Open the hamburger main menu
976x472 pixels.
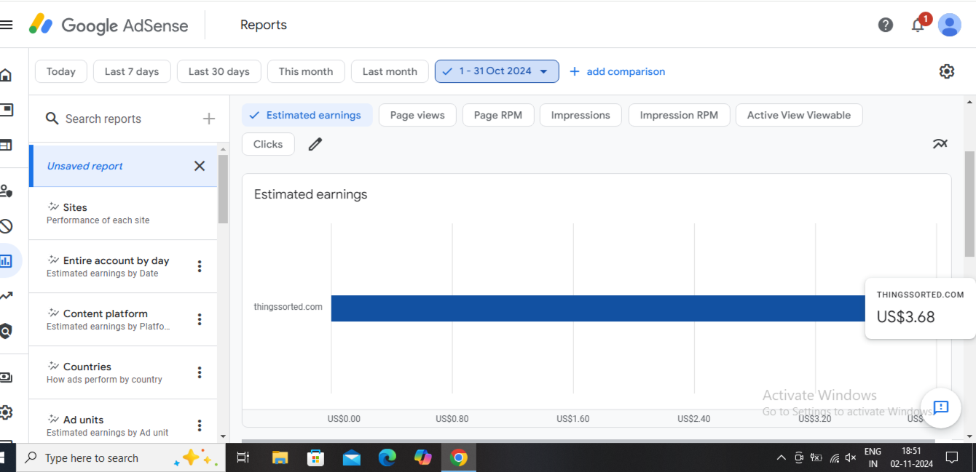pos(6,25)
